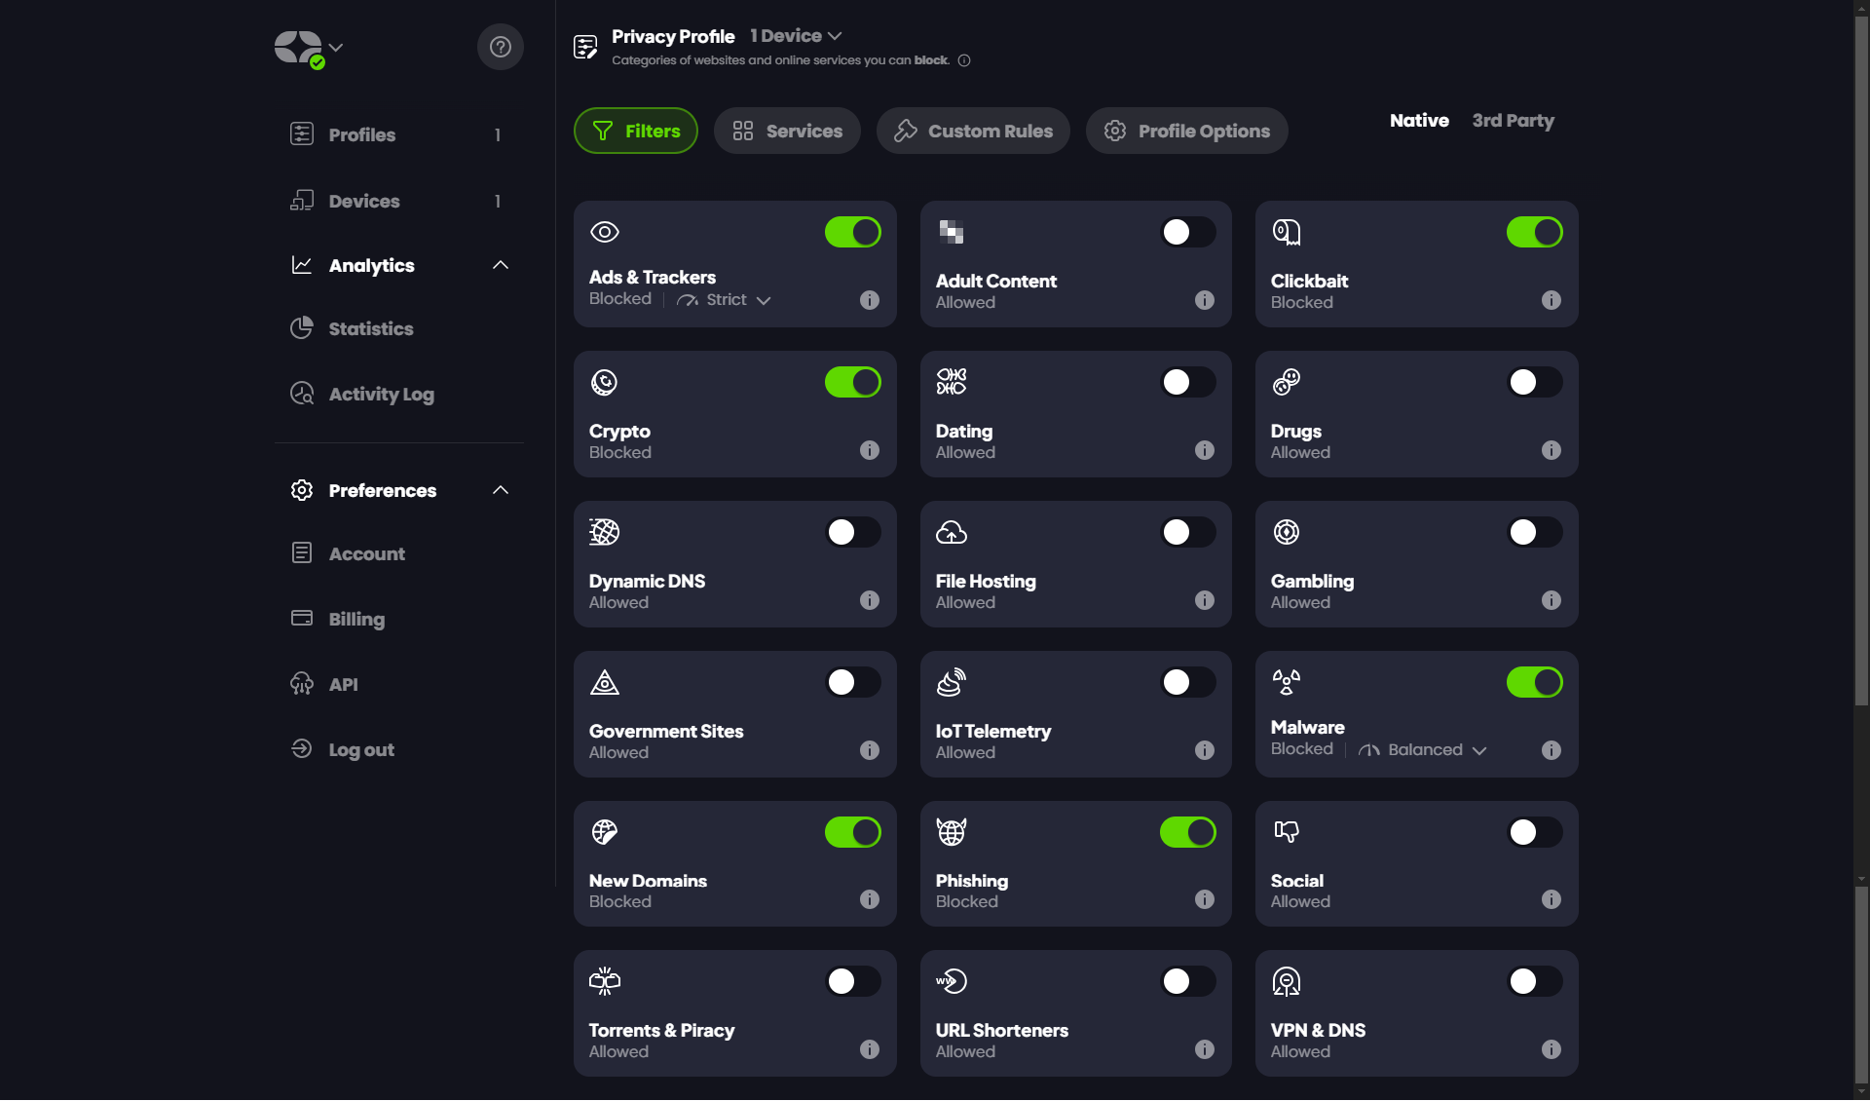Click the Adult Content info icon
This screenshot has width=1870, height=1101.
pyautogui.click(x=1204, y=300)
